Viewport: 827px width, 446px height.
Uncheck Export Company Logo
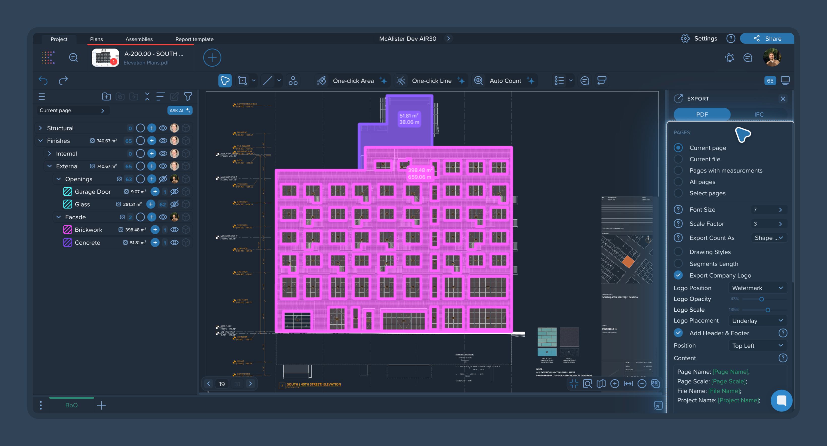point(678,275)
